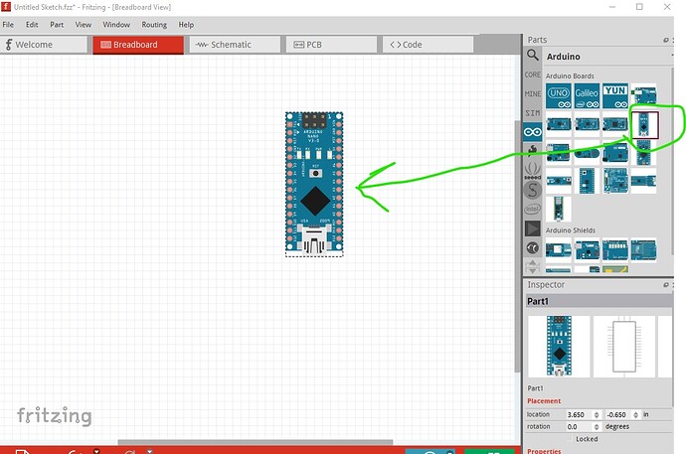This screenshot has width=686, height=454.
Task: Click the Parts list vertical scrollbar
Action: (x=672, y=162)
